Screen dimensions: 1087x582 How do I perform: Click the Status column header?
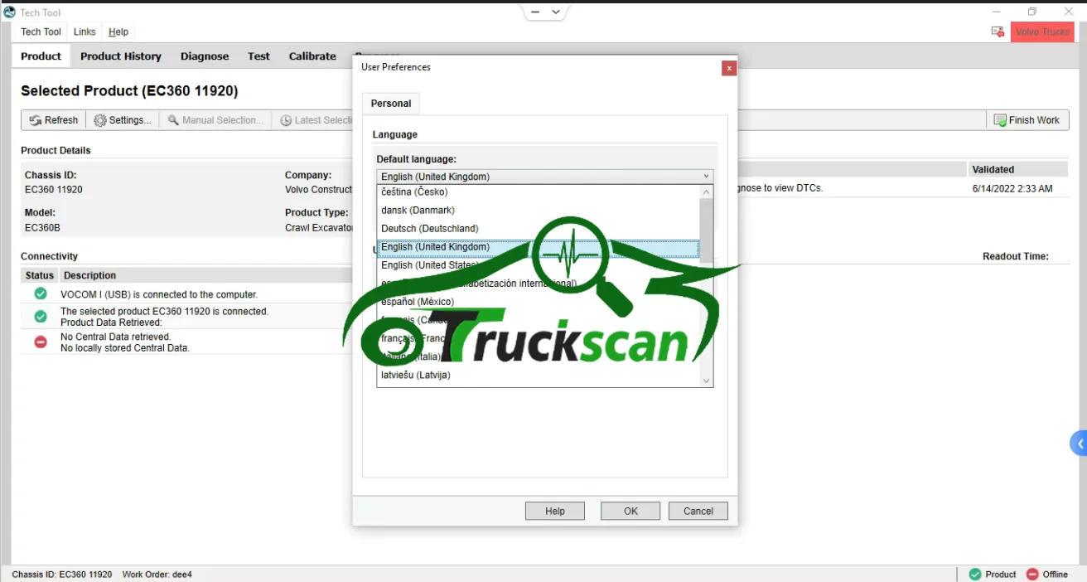[40, 275]
